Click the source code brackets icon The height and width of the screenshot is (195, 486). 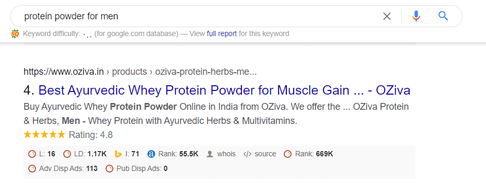(x=247, y=154)
